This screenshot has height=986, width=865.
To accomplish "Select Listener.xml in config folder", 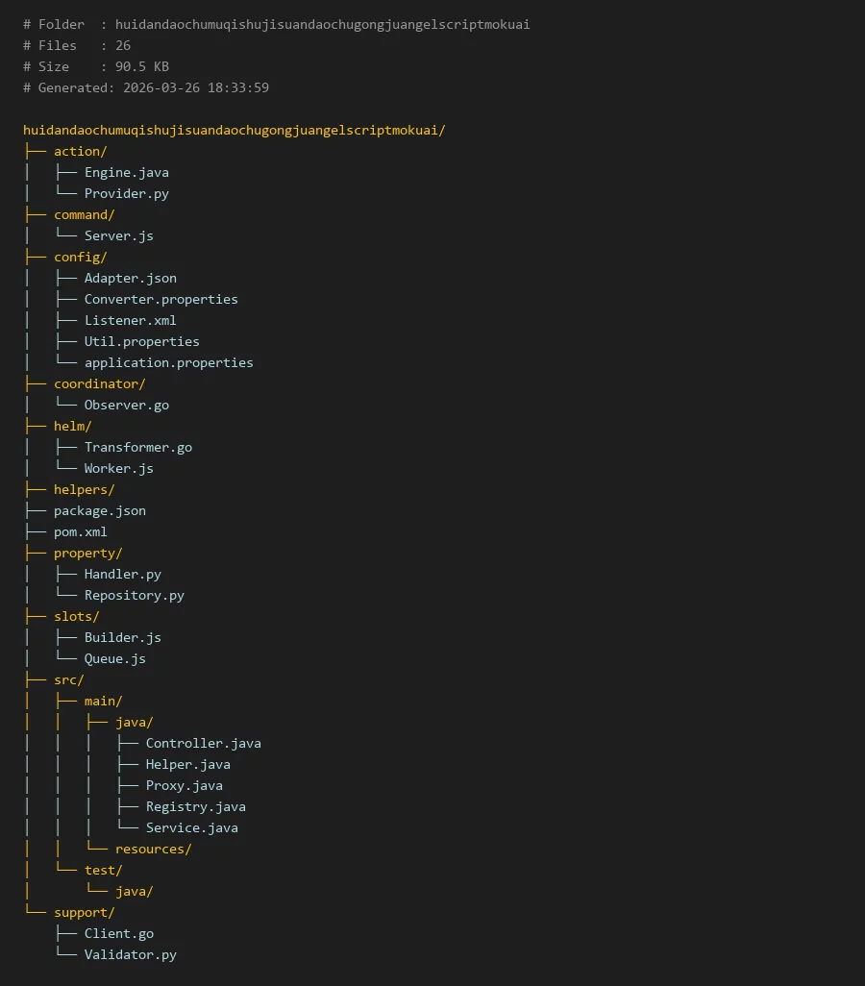I will pyautogui.click(x=130, y=320).
